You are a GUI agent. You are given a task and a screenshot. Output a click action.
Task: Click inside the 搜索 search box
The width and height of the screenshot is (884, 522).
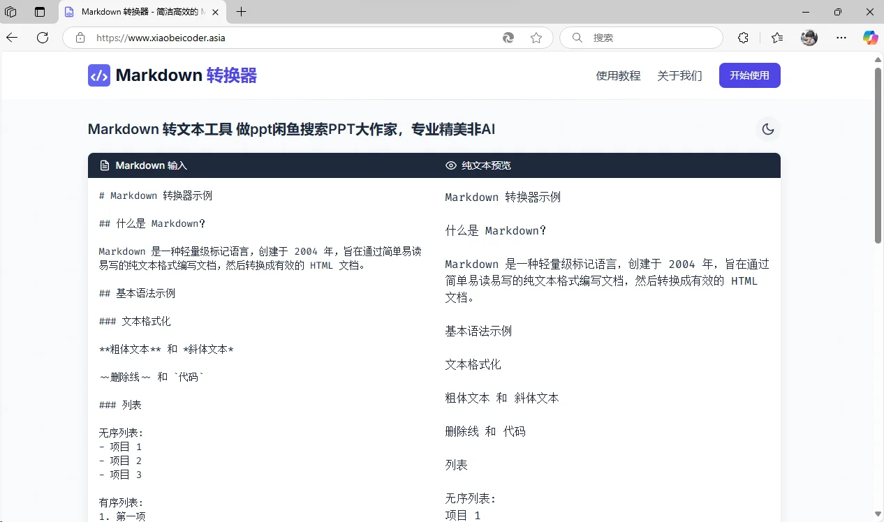(x=640, y=38)
